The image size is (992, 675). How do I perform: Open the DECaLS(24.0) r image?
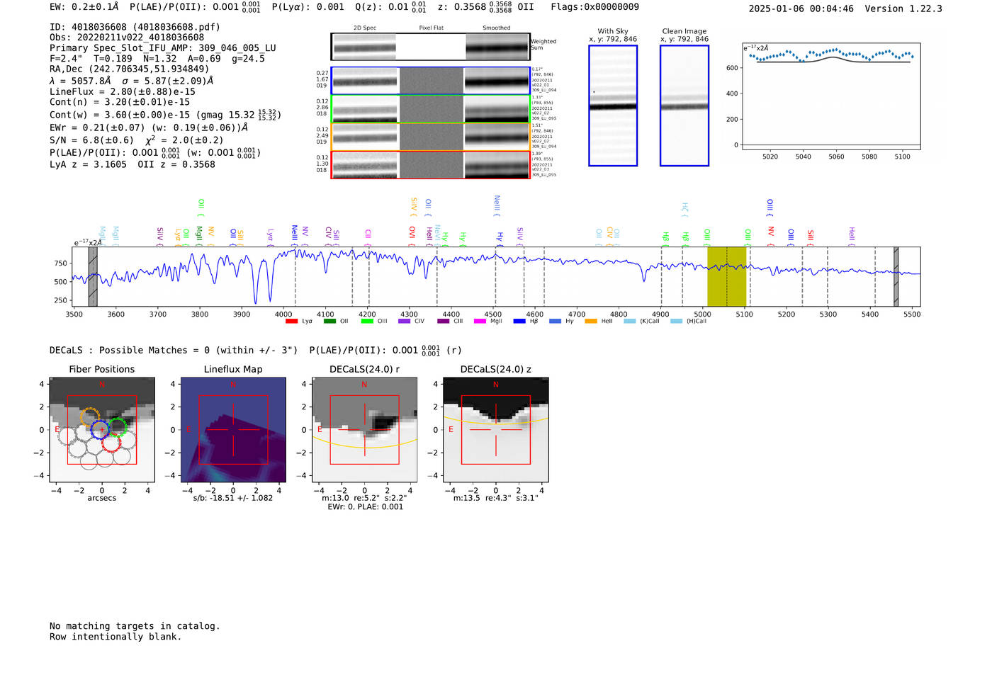click(x=365, y=430)
